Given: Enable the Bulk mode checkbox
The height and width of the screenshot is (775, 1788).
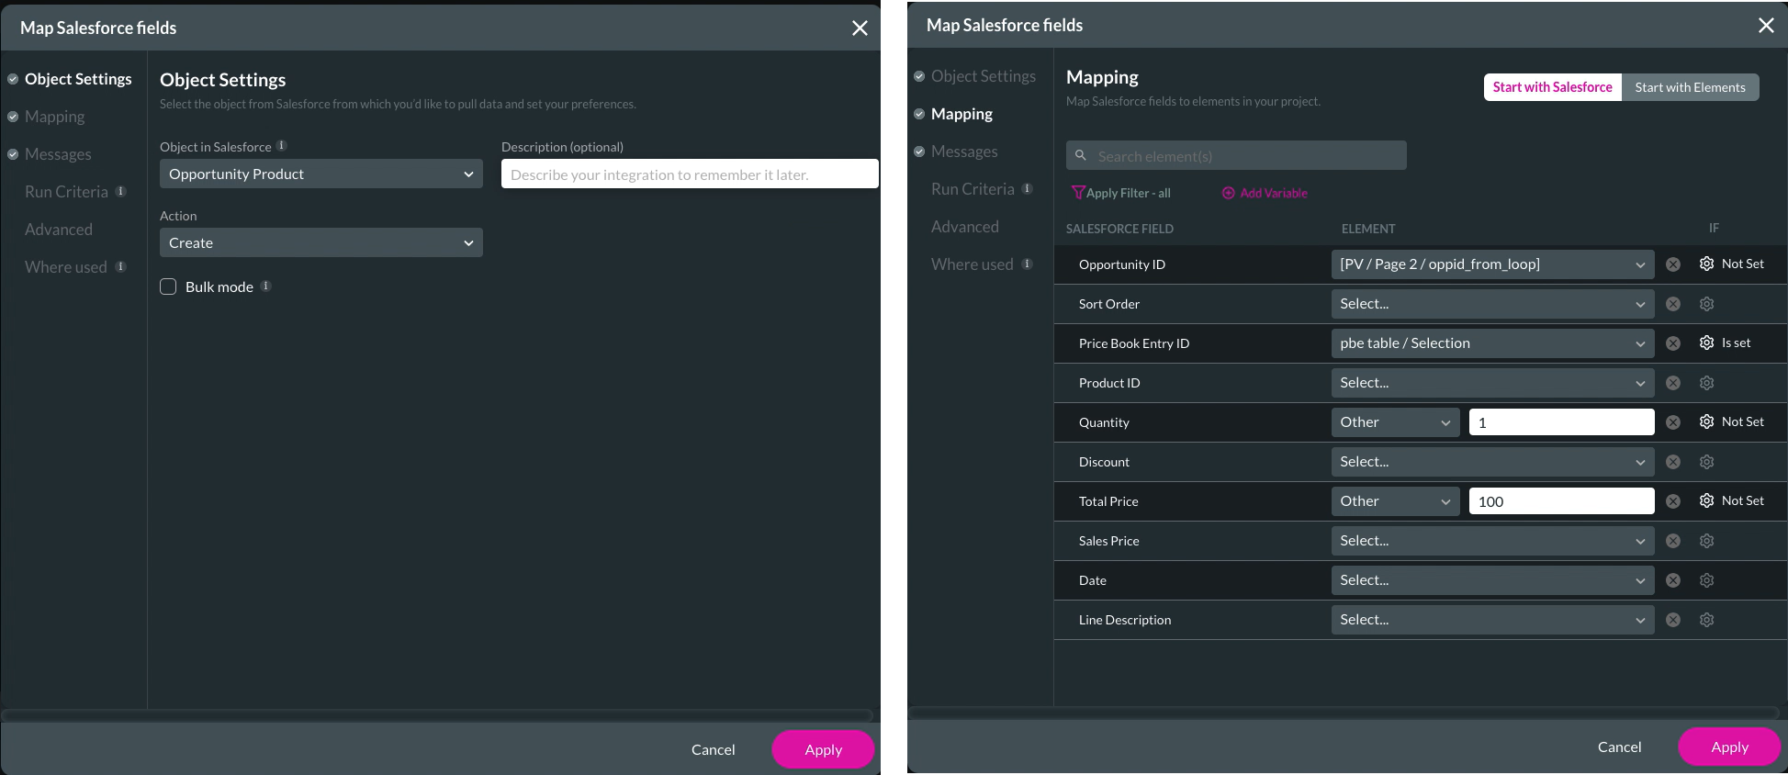Looking at the screenshot, I should tap(168, 286).
